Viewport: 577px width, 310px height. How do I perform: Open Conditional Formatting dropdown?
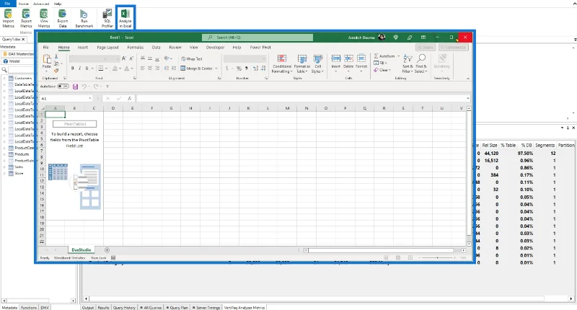point(282,64)
